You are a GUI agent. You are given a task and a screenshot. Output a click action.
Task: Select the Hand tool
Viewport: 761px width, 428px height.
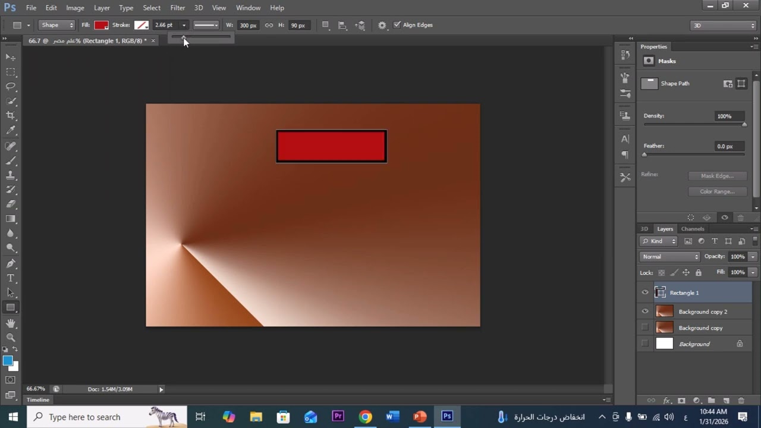[x=11, y=323]
